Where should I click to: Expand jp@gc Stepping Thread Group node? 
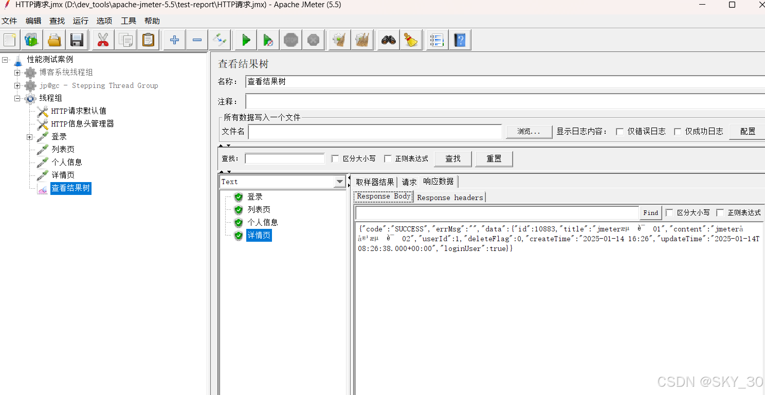(x=17, y=85)
